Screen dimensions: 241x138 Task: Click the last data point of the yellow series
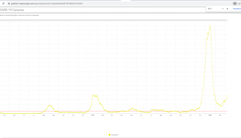click(x=227, y=95)
